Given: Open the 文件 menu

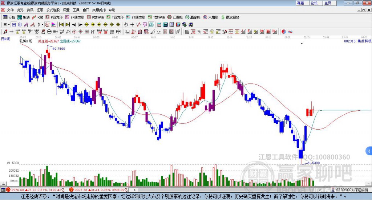Looking at the screenshot, I should [11, 10].
